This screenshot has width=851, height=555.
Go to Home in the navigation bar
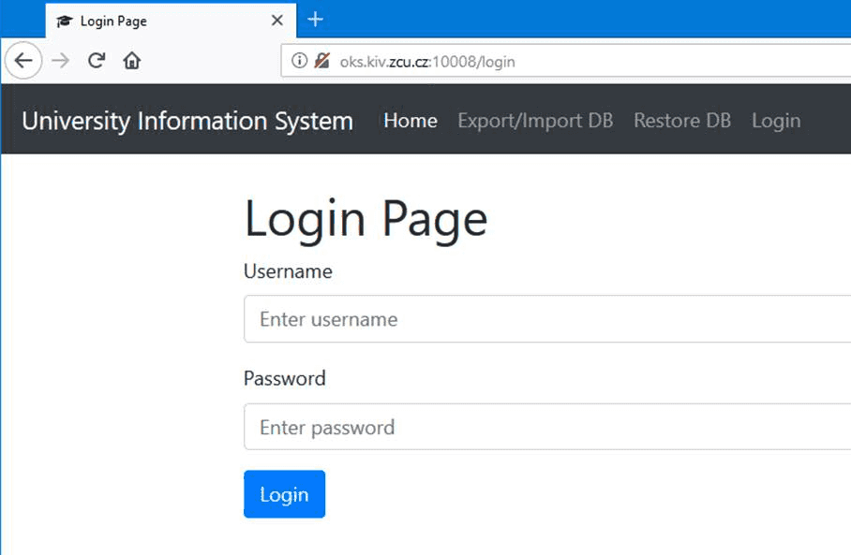pos(411,121)
